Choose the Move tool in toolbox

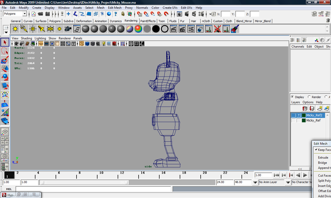5,68
